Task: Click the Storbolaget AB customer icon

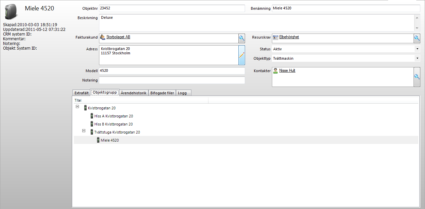Action: click(103, 37)
